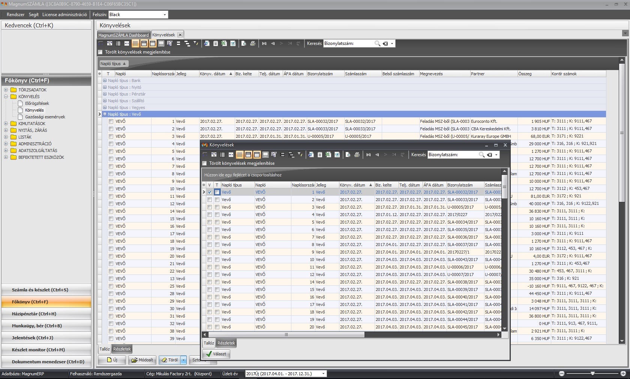Click the search magnifier in dialog Keresés field
Image resolution: width=630 pixels, height=379 pixels.
[x=481, y=155]
